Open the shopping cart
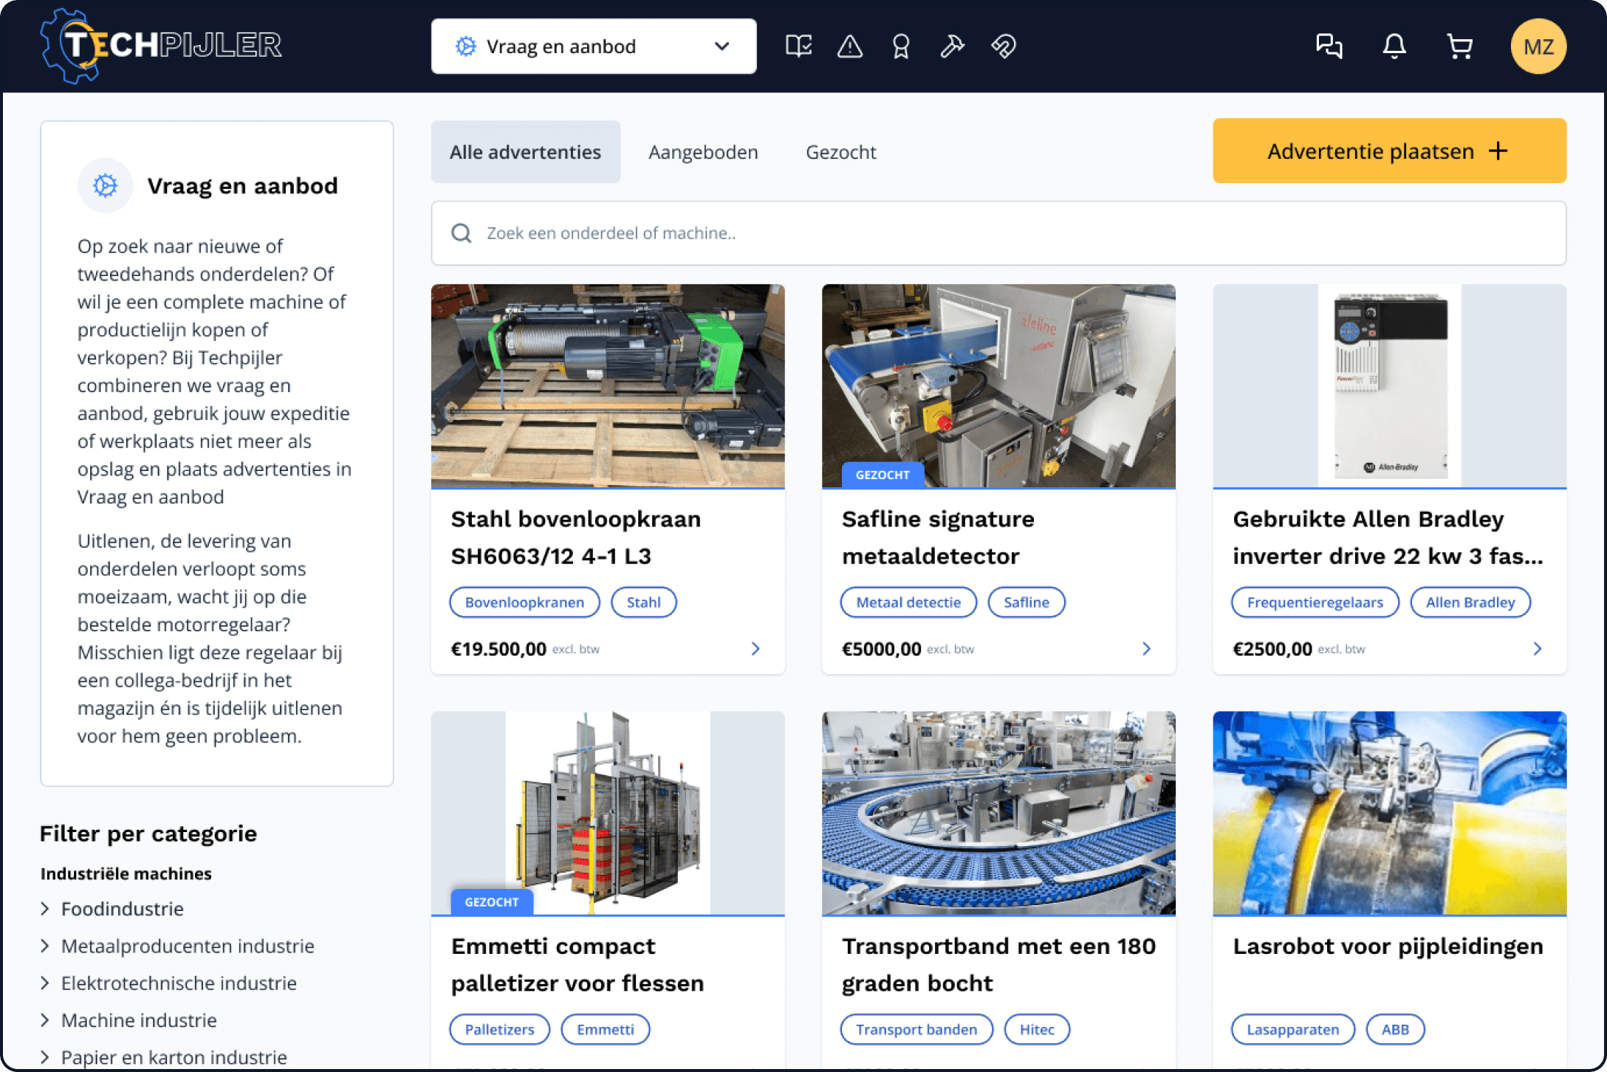The height and width of the screenshot is (1072, 1607). 1459,47
